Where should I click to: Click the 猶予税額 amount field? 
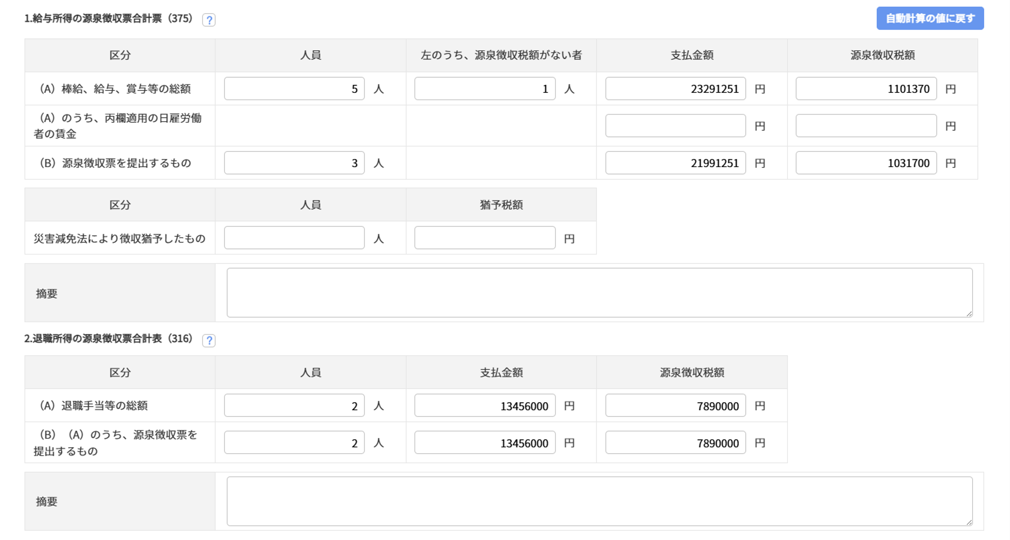pos(484,238)
